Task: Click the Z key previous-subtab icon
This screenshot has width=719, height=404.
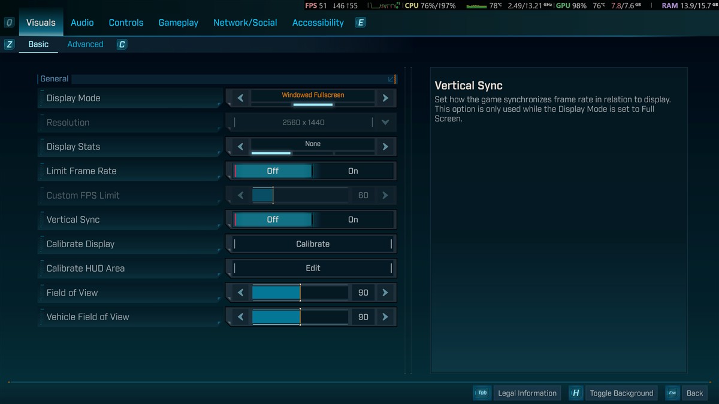Action: [9, 44]
